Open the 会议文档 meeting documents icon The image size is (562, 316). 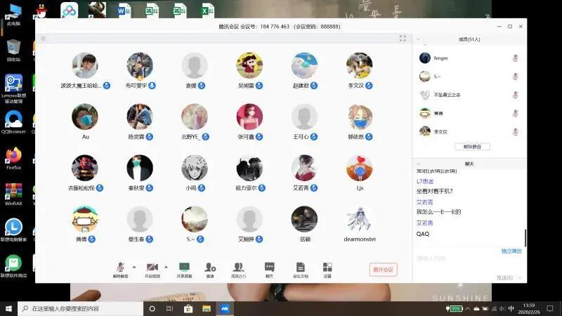pyautogui.click(x=300, y=268)
